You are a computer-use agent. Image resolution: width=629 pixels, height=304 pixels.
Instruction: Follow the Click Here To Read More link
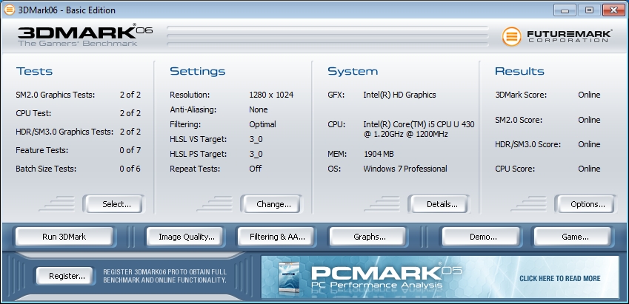[559, 278]
